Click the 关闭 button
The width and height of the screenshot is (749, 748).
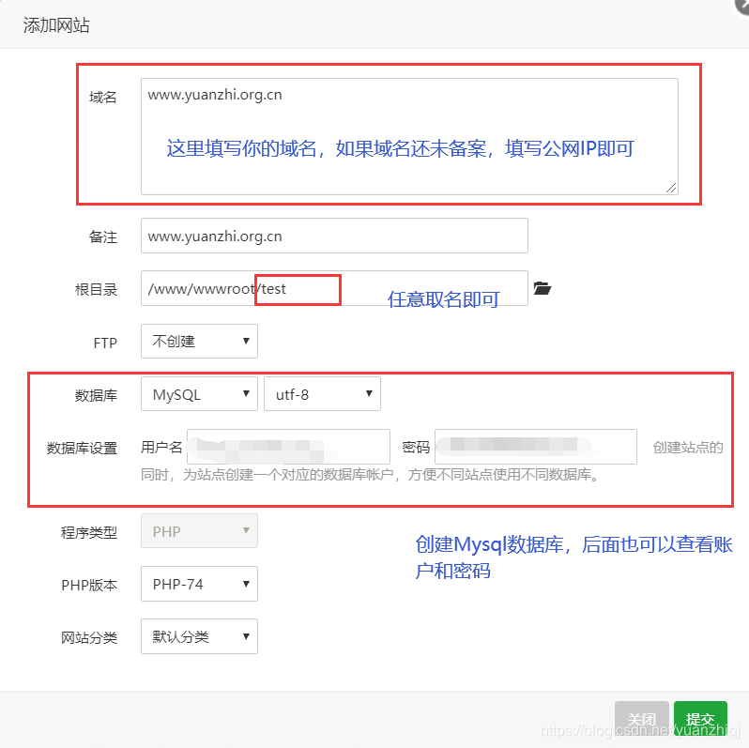[x=641, y=718]
